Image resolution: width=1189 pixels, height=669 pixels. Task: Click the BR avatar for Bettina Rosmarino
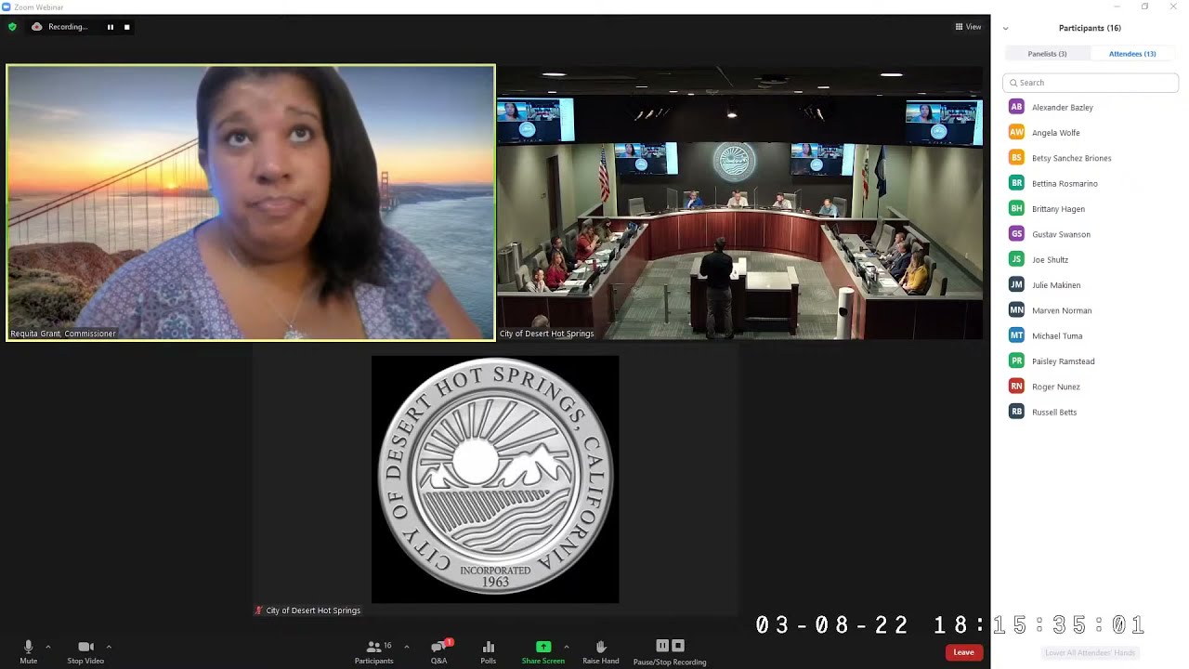coord(1017,183)
